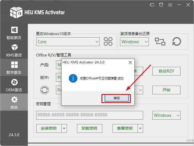Click the blue info icon in dialog
Image resolution: width=194 pixels, height=146 pixels.
coord(73,78)
